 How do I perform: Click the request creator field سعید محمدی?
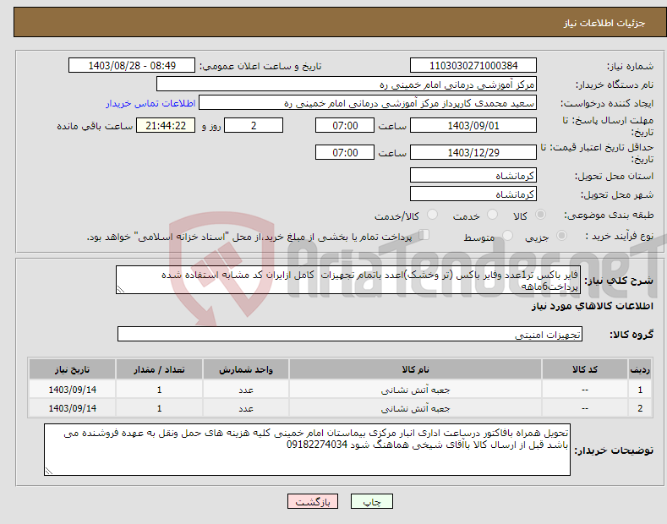(368, 103)
